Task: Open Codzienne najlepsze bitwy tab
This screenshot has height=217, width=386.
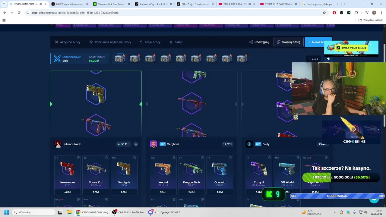Action: pos(110,42)
